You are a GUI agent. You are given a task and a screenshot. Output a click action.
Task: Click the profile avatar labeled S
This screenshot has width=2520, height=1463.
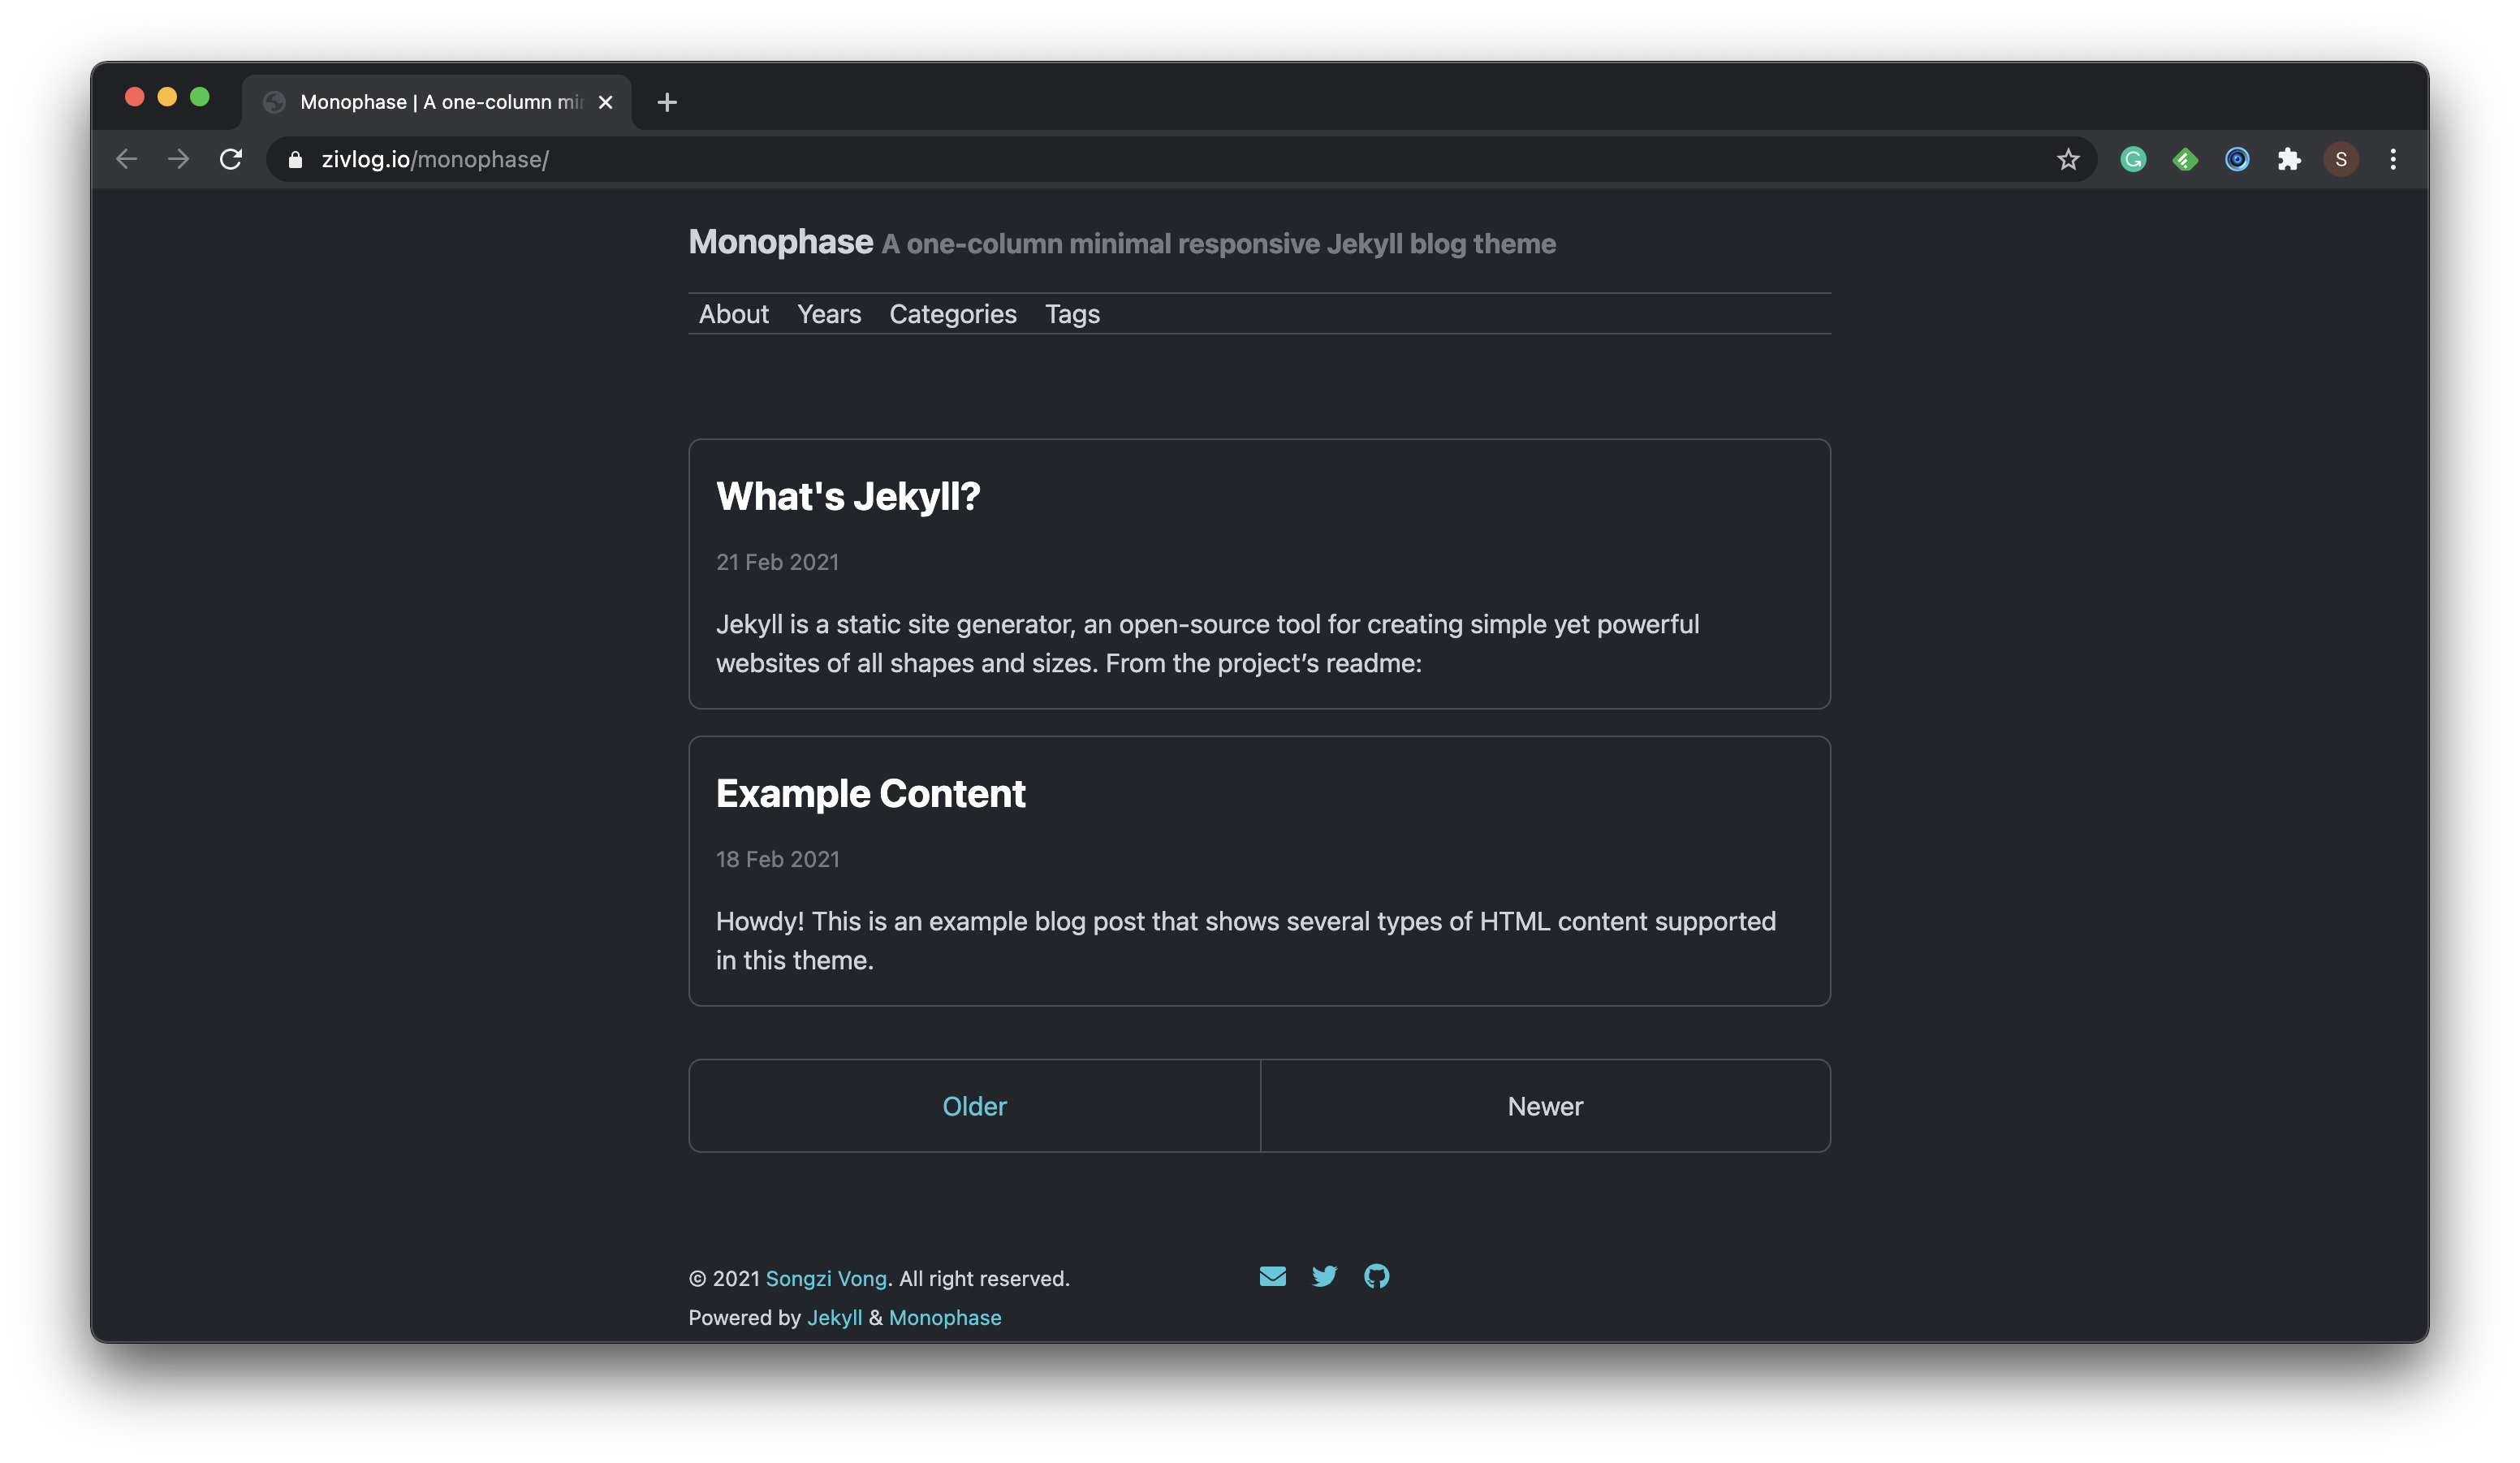pyautogui.click(x=2341, y=159)
